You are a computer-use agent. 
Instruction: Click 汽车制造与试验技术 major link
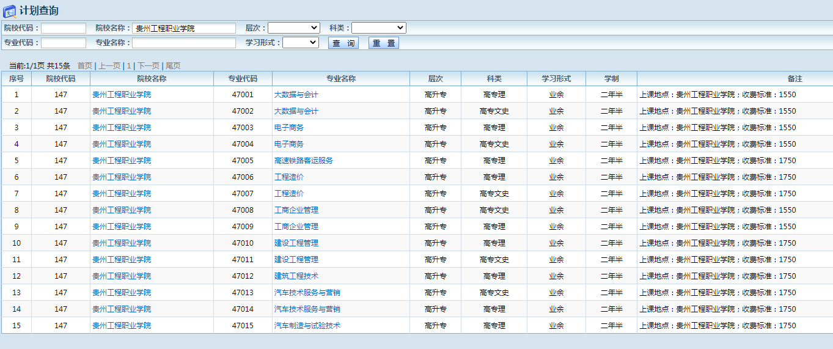[x=307, y=326]
